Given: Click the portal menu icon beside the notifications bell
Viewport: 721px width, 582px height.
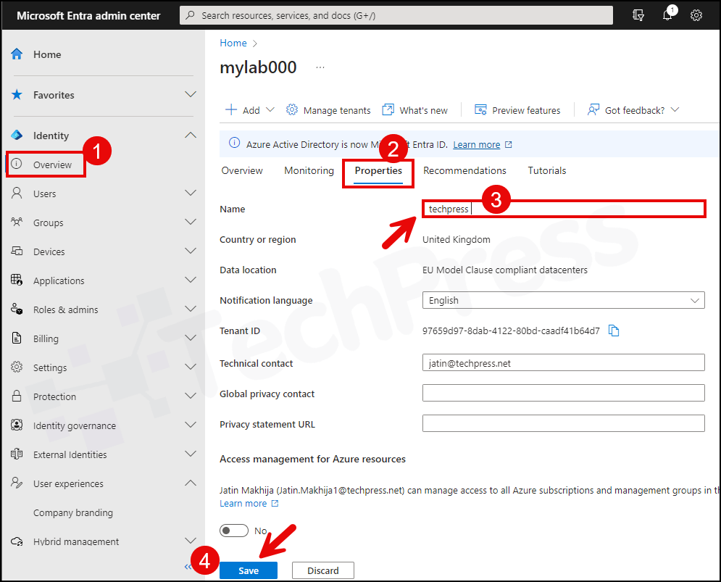Looking at the screenshot, I should tap(638, 15).
